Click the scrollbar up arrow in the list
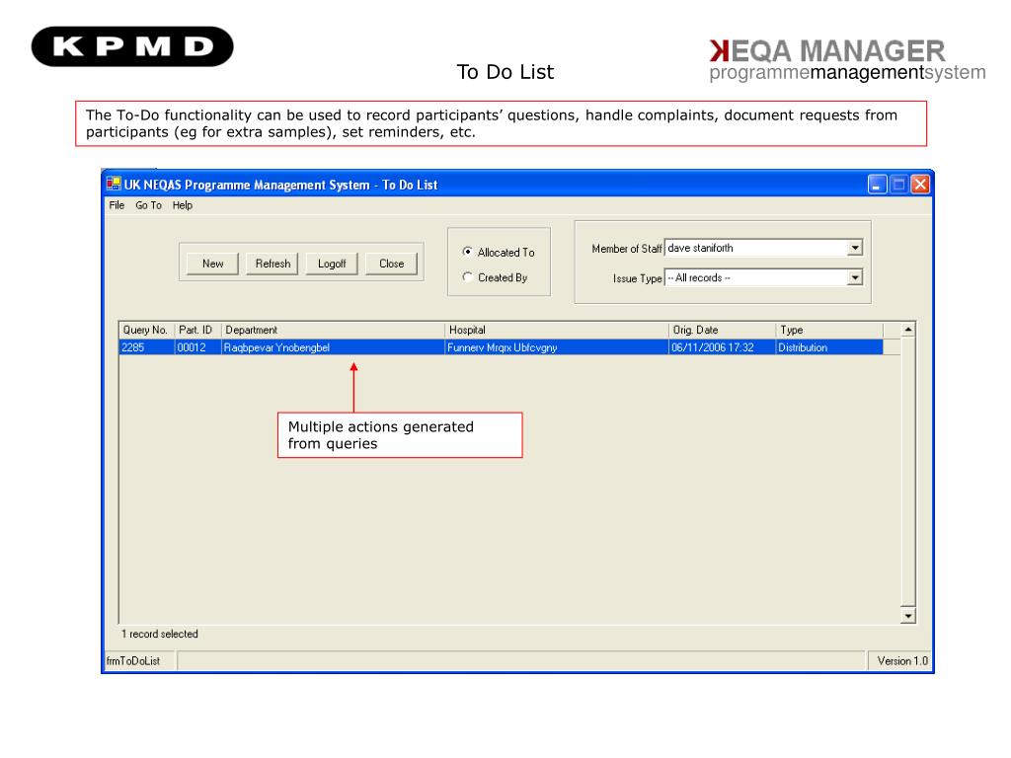The image size is (1011, 758). 908,330
